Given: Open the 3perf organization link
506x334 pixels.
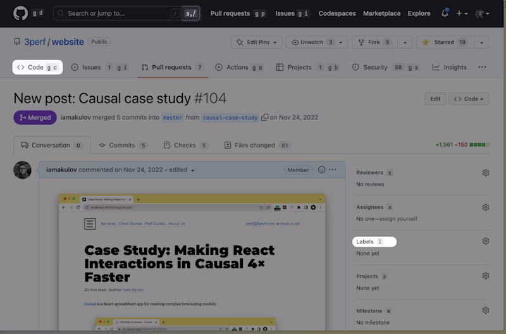Looking at the screenshot, I should pyautogui.click(x=35, y=42).
